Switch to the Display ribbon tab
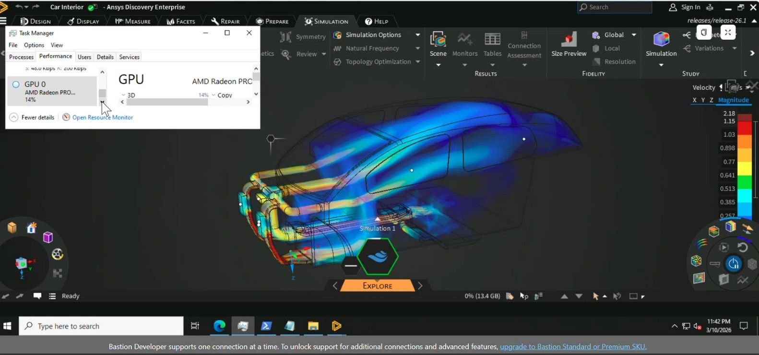Image resolution: width=759 pixels, height=355 pixels. coord(83,22)
